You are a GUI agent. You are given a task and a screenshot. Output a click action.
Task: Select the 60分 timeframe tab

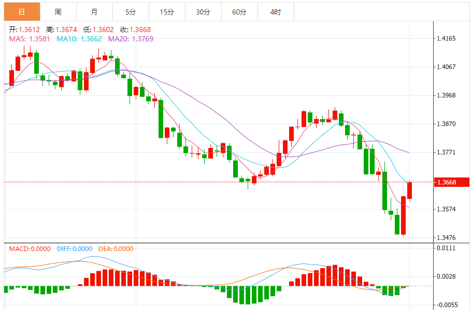click(239, 12)
